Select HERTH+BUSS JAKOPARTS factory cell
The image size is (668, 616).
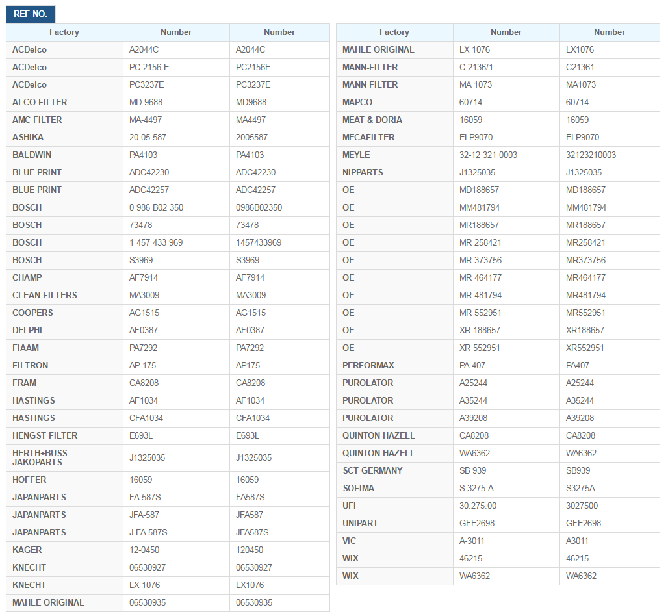[x=65, y=457]
